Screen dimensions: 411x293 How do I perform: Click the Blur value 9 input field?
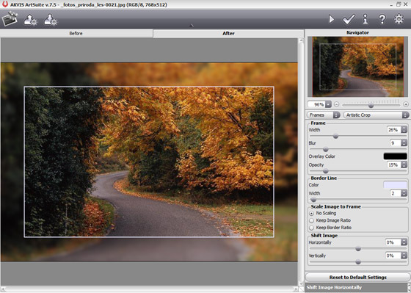tap(396, 142)
